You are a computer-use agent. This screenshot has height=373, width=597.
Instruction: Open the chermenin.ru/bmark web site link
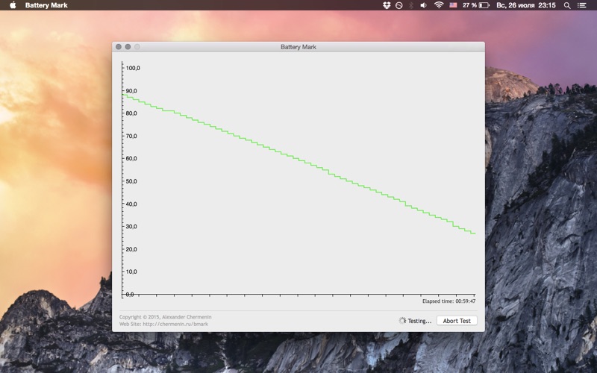[175, 325]
